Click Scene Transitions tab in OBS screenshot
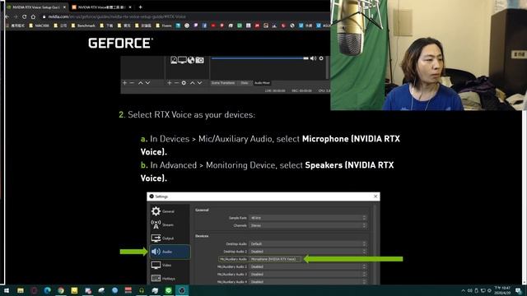 223,83
